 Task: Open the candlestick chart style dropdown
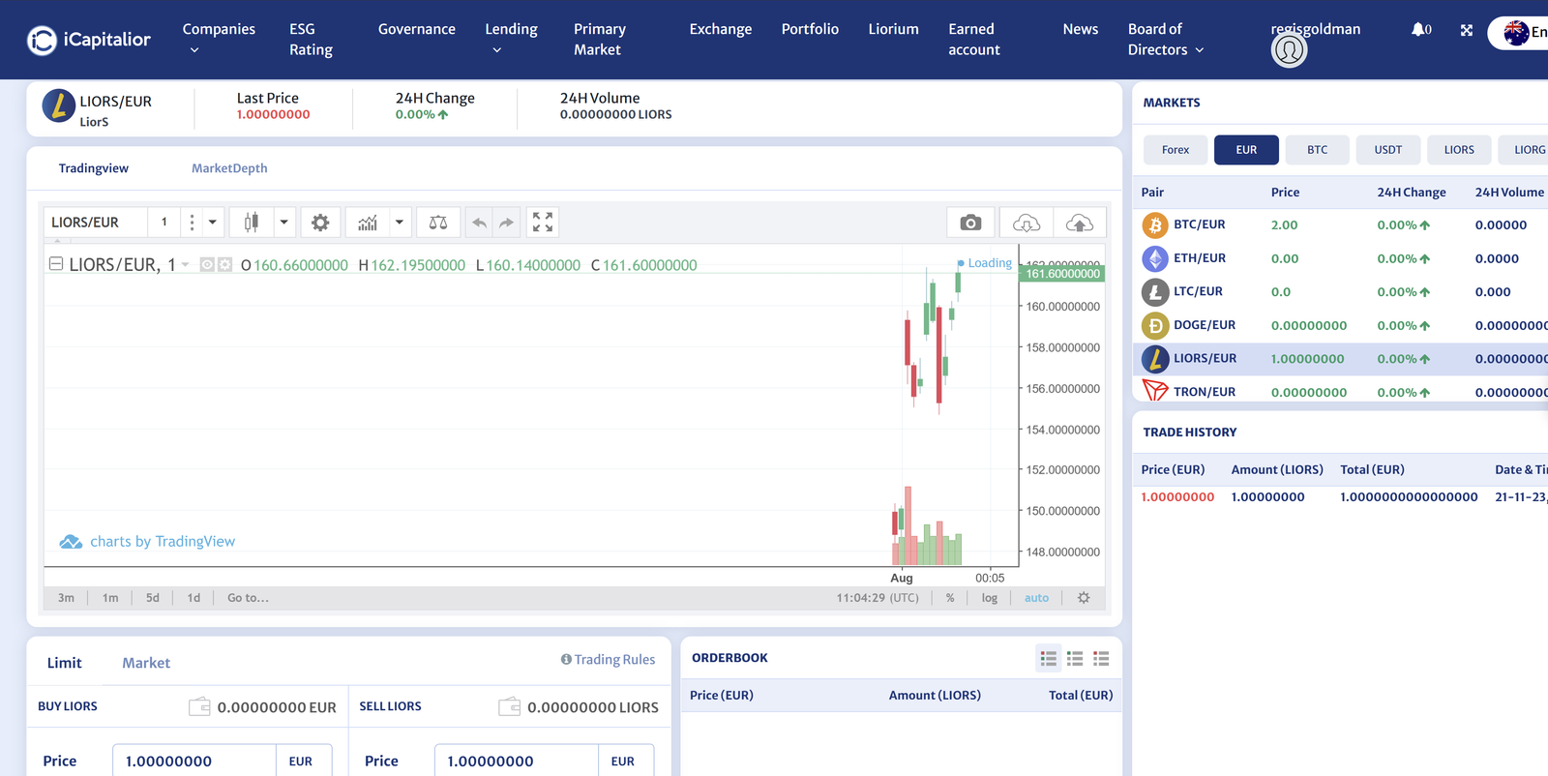pos(283,223)
